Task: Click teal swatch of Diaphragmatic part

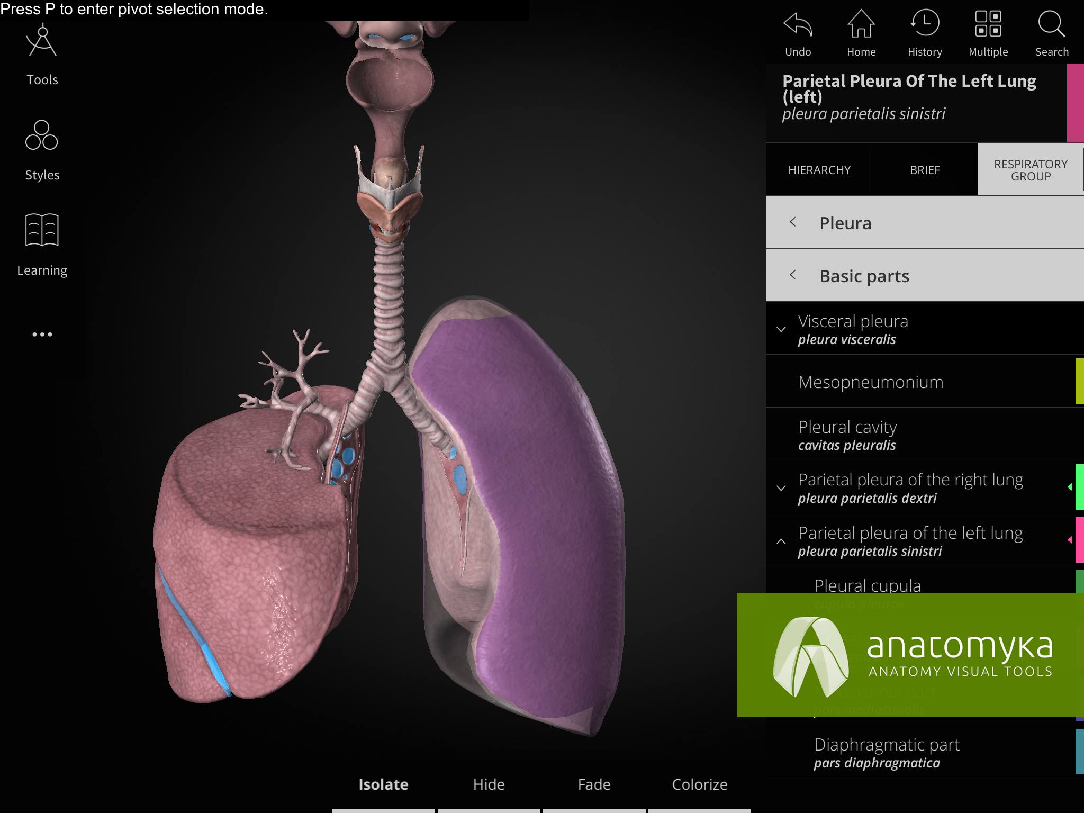Action: pos(1080,752)
